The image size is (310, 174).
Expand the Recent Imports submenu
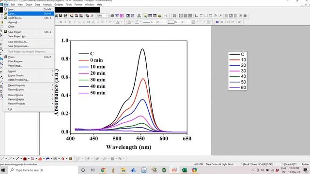click(29, 85)
